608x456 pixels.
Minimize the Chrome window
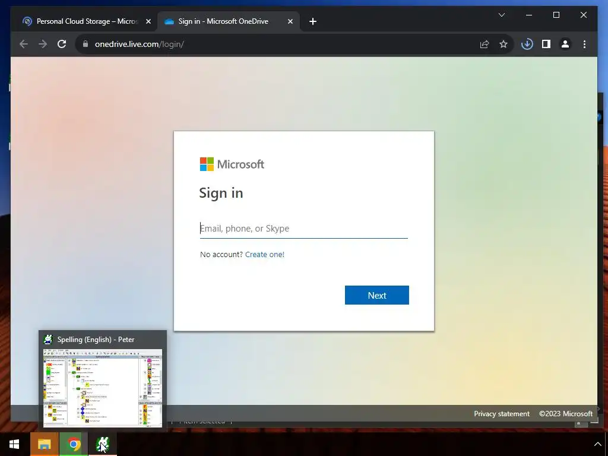[529, 15]
